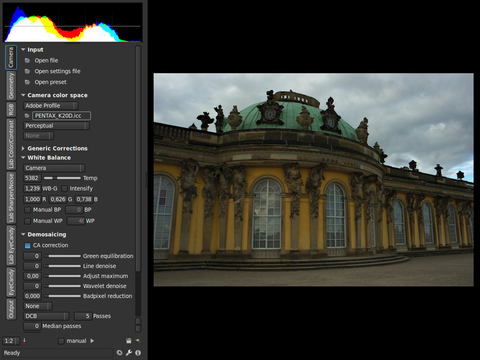
Task: Enable the Manual BP checkbox
Action: pos(28,210)
